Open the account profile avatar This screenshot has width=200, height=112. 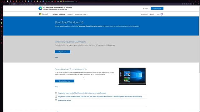(162, 14)
